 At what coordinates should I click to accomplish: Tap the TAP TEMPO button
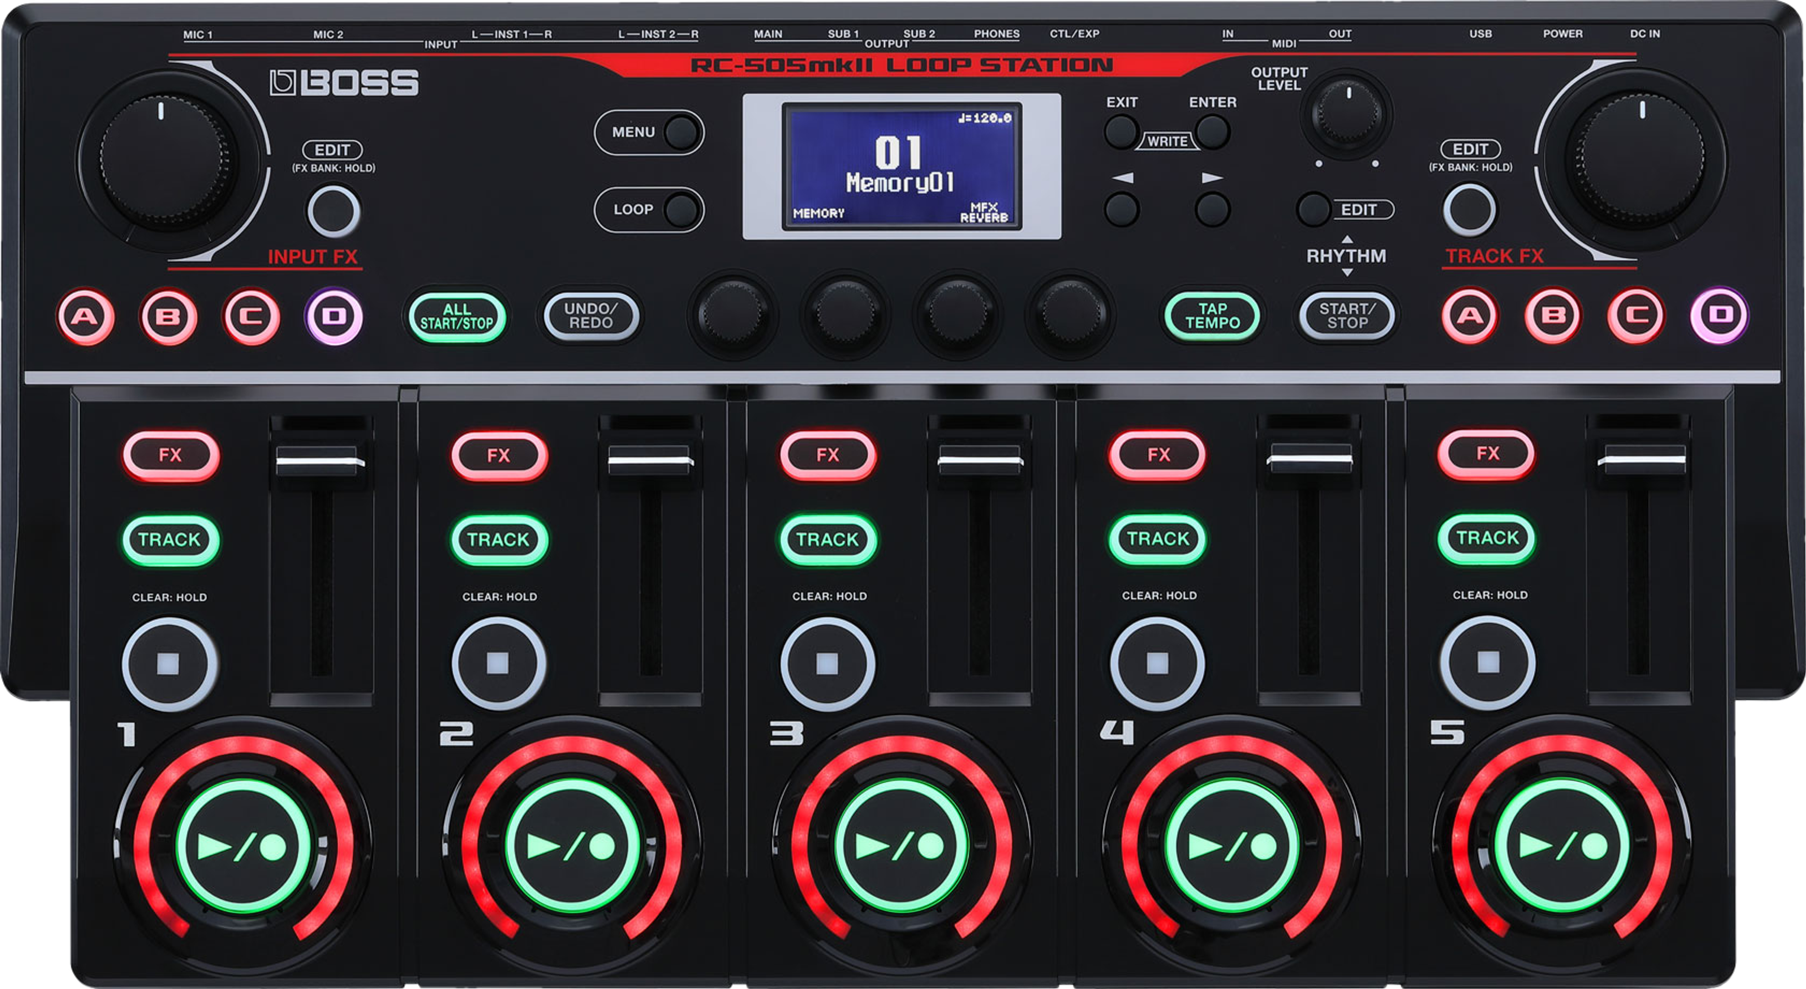pos(1212,316)
